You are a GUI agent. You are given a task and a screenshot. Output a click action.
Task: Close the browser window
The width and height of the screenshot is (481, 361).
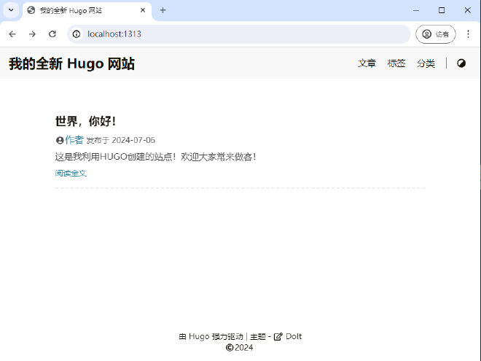tap(467, 10)
